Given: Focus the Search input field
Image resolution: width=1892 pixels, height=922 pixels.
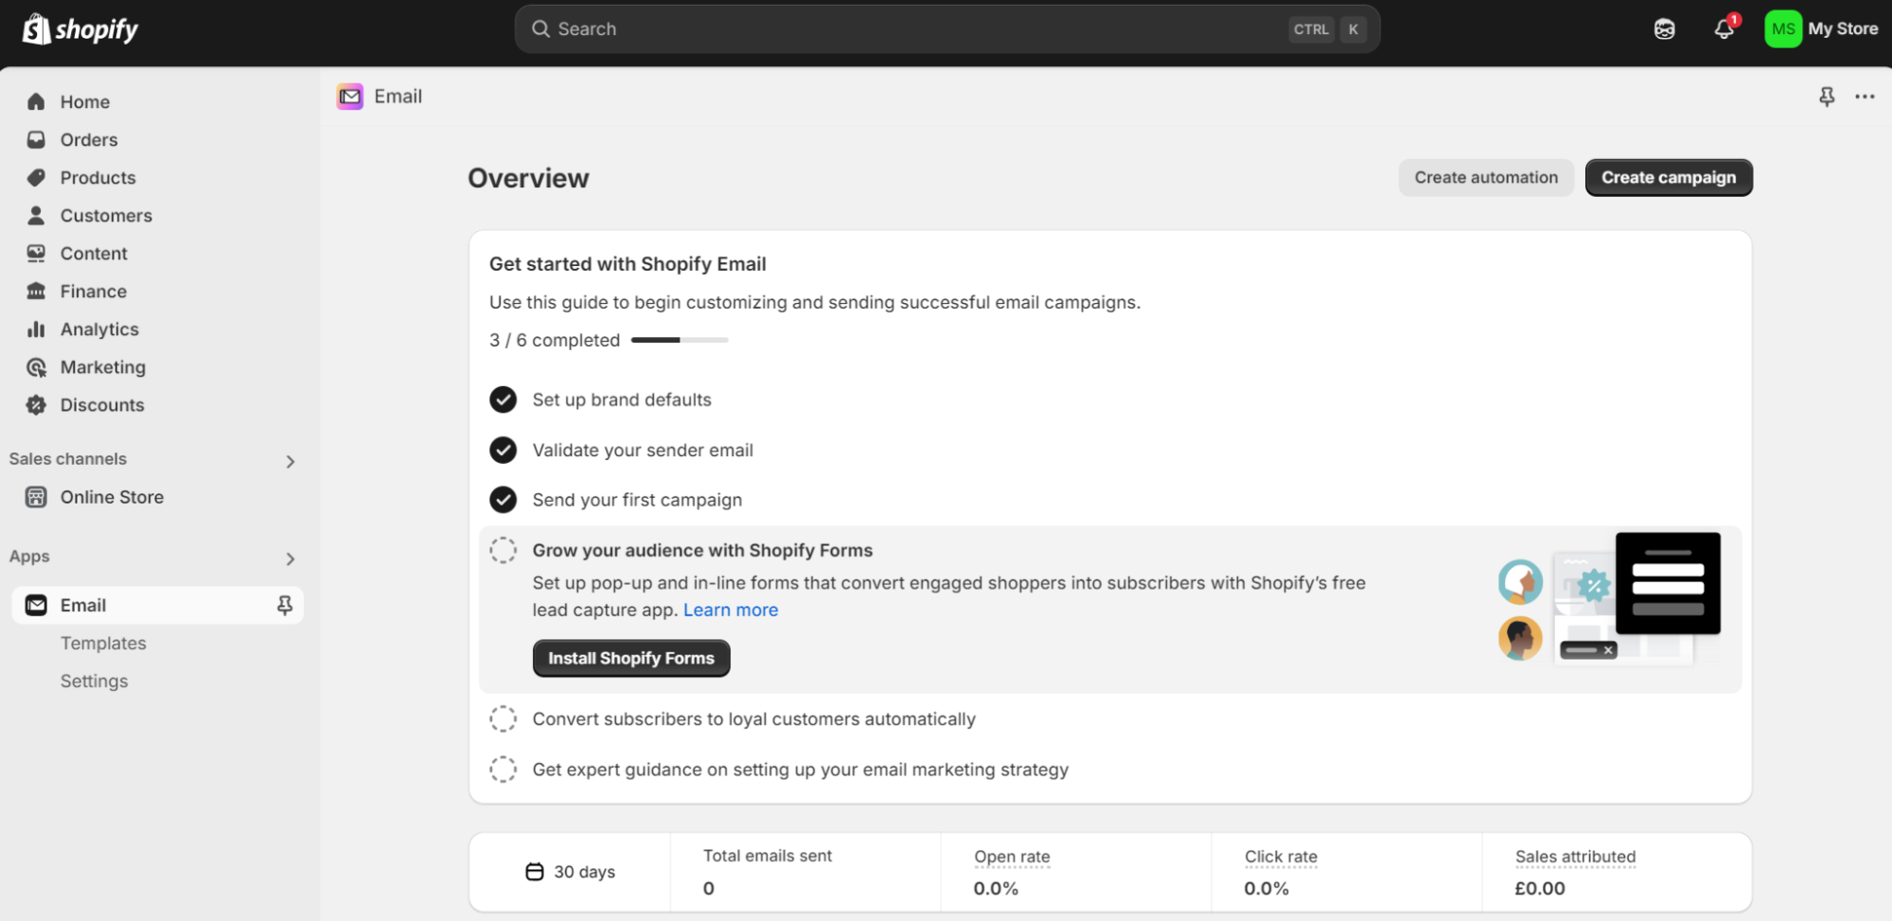Looking at the screenshot, I should [x=946, y=29].
